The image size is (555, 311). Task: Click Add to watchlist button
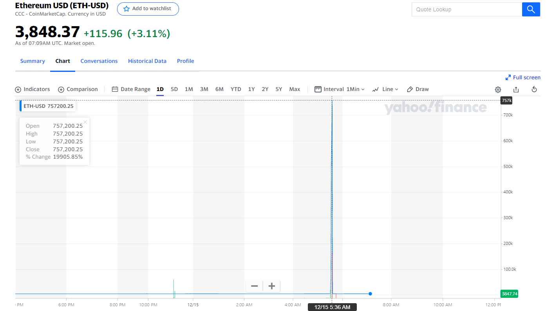pos(148,9)
